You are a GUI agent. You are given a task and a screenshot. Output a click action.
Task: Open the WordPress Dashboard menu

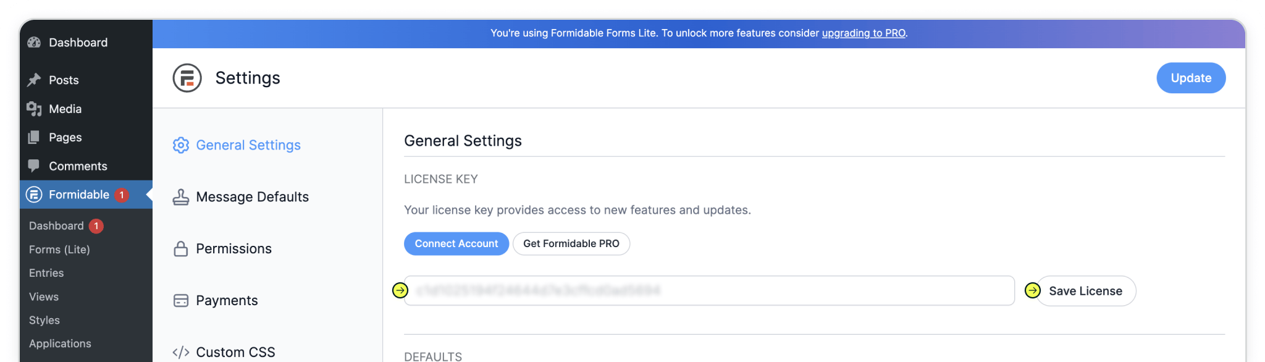[78, 43]
